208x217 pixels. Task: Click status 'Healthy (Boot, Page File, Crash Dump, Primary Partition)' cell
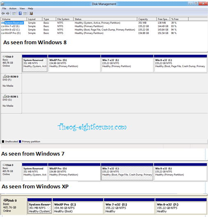point(105,30)
